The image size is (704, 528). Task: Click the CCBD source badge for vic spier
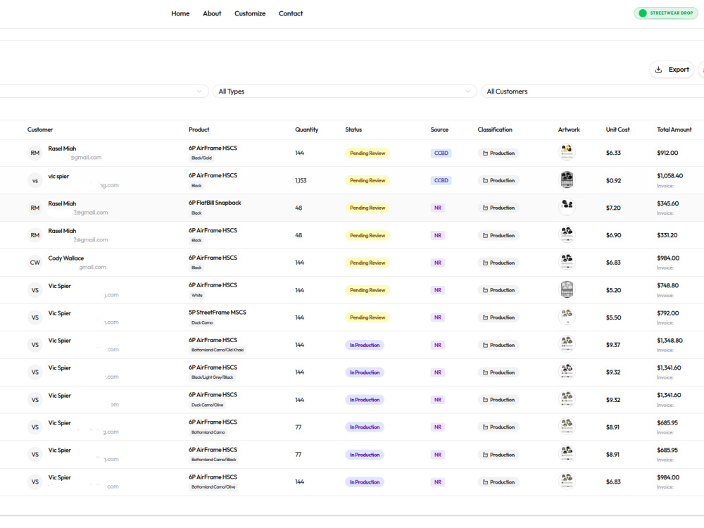(x=441, y=180)
